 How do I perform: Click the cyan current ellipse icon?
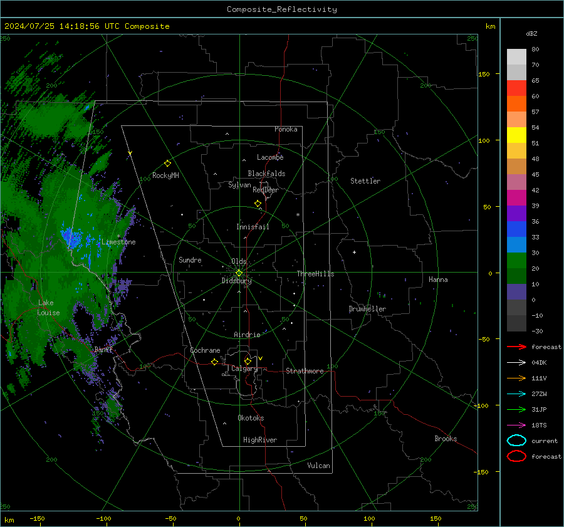516,441
